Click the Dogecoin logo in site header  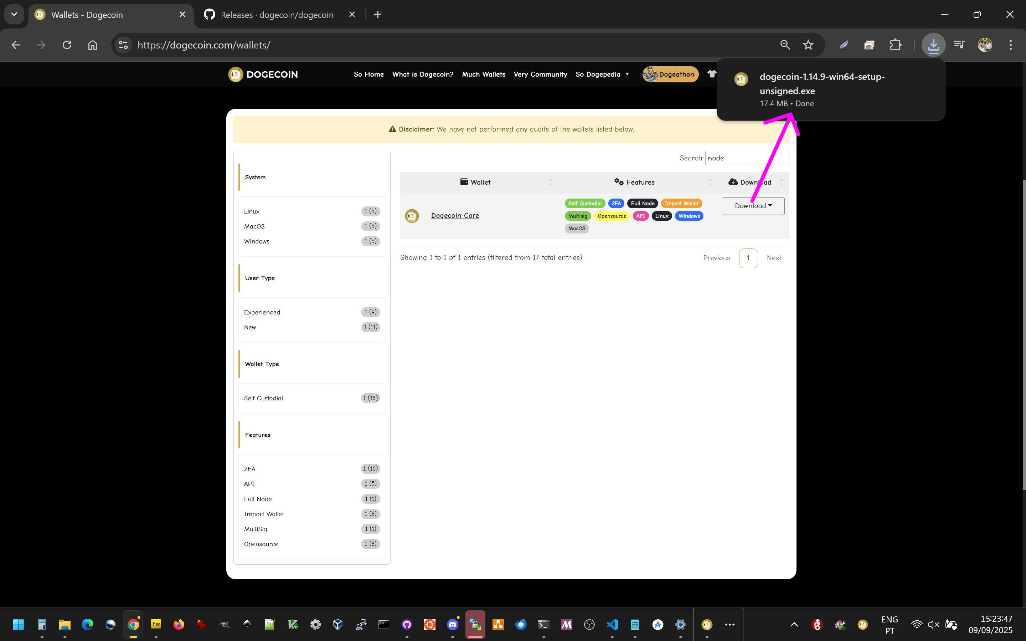point(263,74)
